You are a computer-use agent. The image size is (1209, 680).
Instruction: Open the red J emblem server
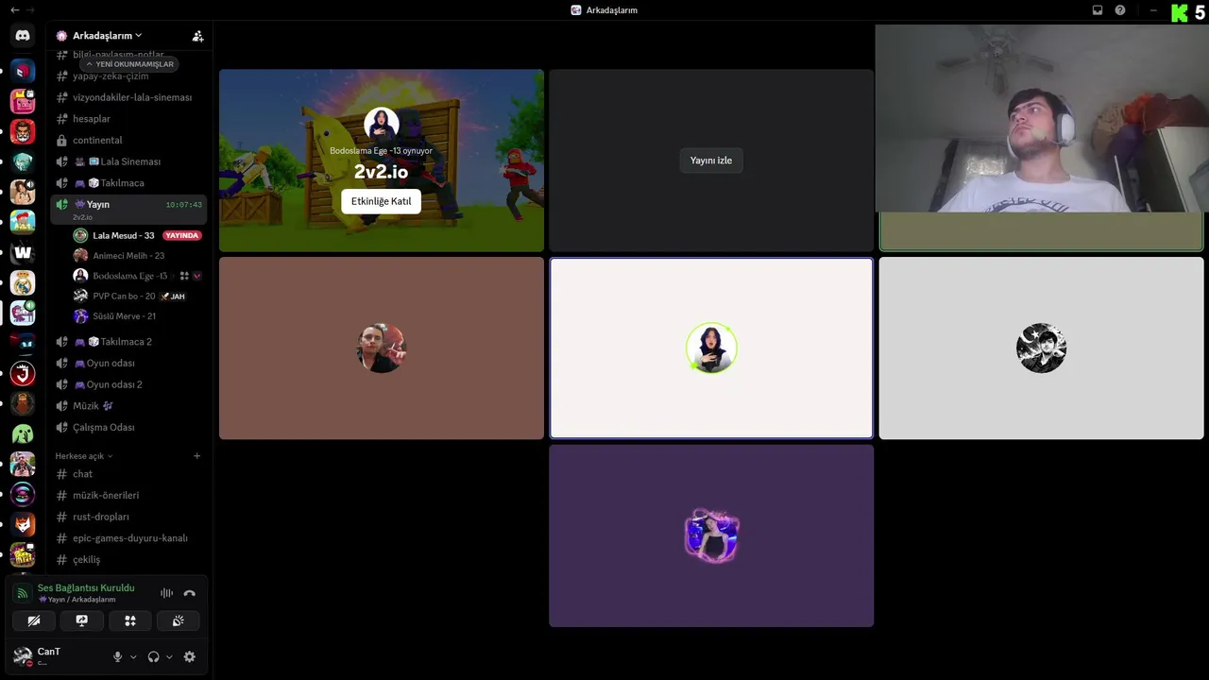(x=23, y=373)
